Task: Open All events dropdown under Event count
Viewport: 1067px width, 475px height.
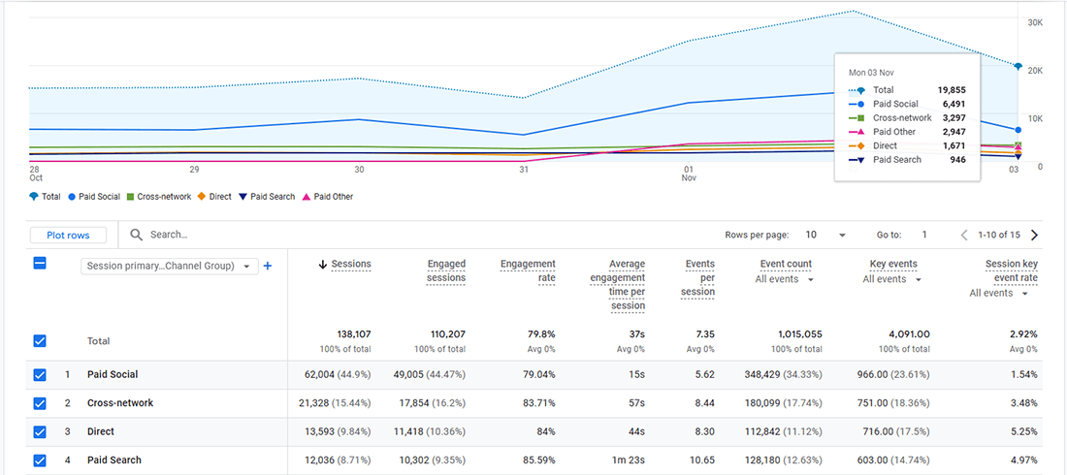Action: click(785, 279)
